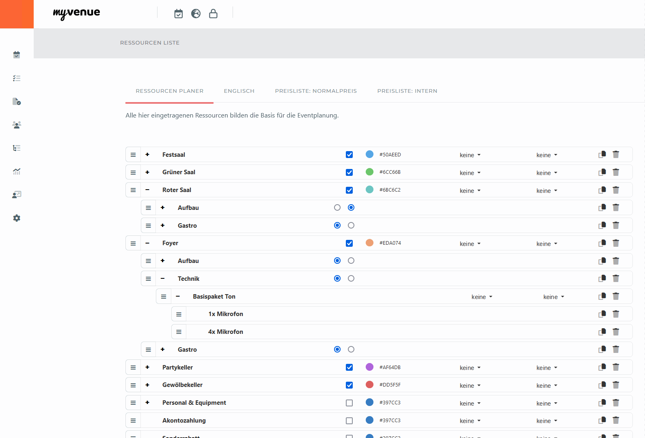Image resolution: width=645 pixels, height=438 pixels.
Task: Enable the Personal & Equipment checkbox
Action: (x=349, y=403)
